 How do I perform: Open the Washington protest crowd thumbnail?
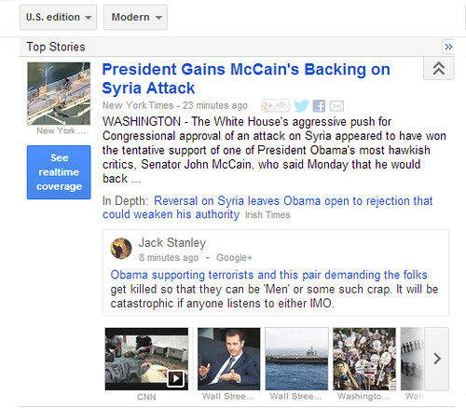(364, 359)
